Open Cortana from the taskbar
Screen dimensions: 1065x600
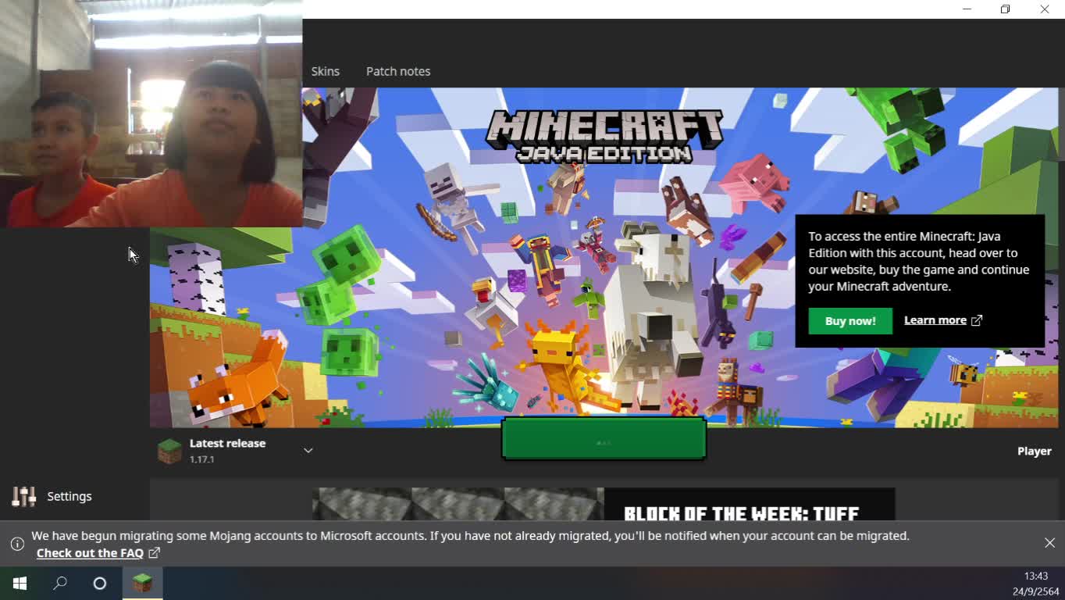point(100,583)
